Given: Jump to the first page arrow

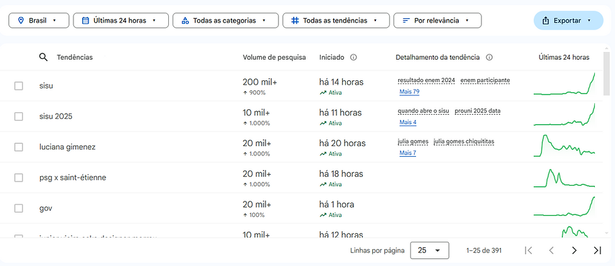Looking at the screenshot, I should 528,250.
